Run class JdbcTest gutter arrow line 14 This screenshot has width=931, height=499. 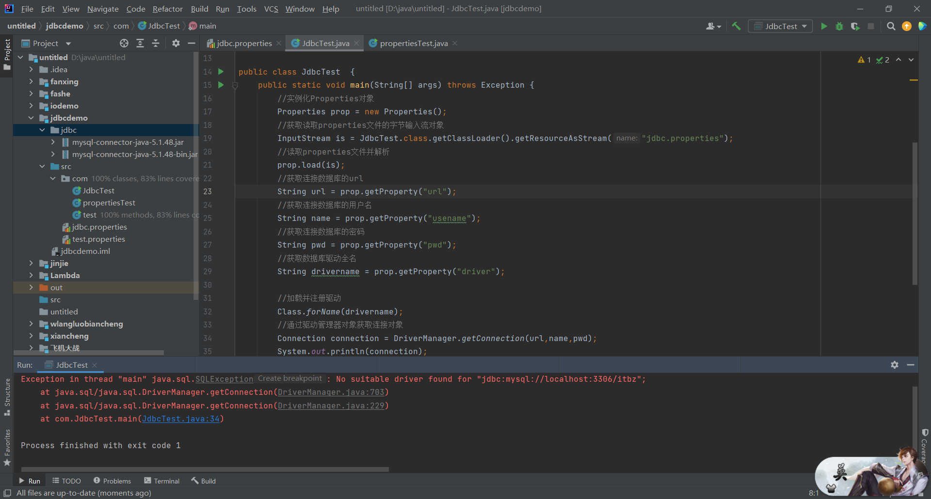(x=221, y=72)
